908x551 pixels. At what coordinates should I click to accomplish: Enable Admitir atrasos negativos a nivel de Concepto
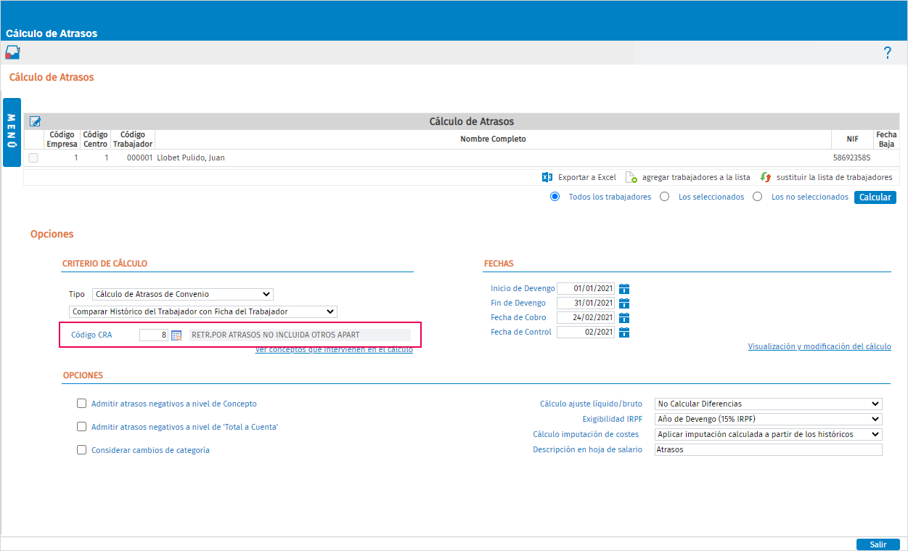pyautogui.click(x=82, y=404)
